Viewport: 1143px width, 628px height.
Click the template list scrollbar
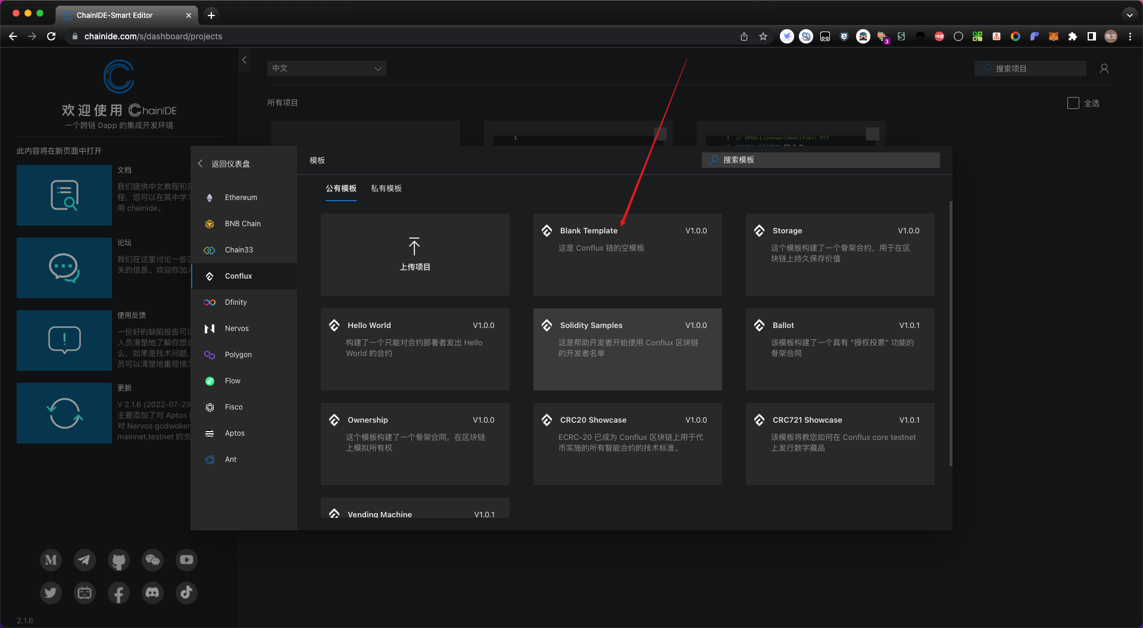[x=950, y=333]
